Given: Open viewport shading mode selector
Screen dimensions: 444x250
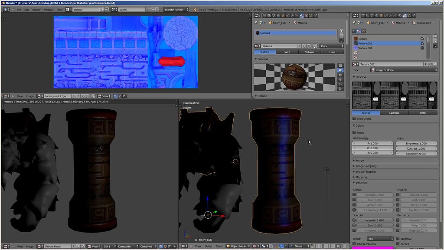Looking at the screenshot, I should click(x=255, y=247).
